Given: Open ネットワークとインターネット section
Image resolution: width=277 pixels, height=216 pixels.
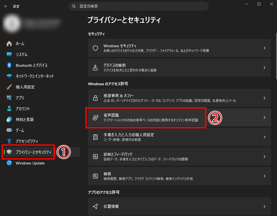Looking at the screenshot, I should [41, 76].
